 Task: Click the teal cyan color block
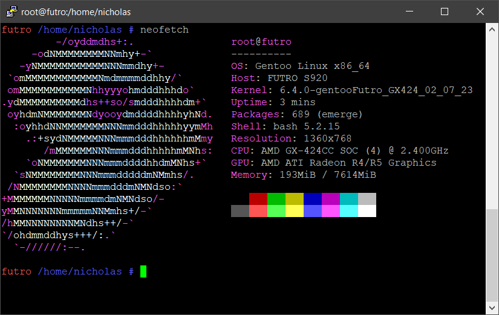(x=349, y=199)
